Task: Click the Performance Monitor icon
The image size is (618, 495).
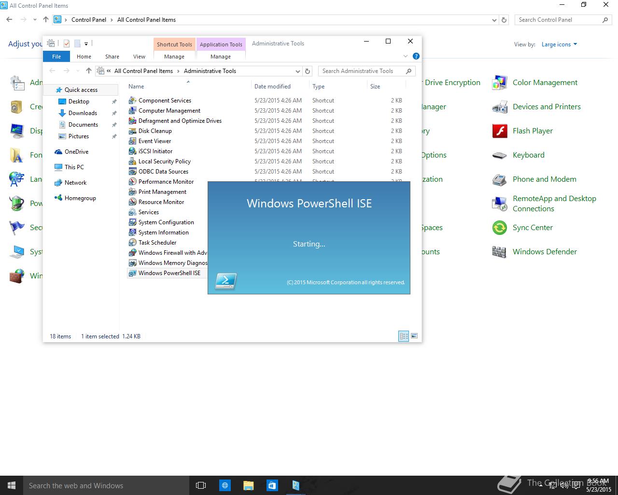Action: point(132,182)
